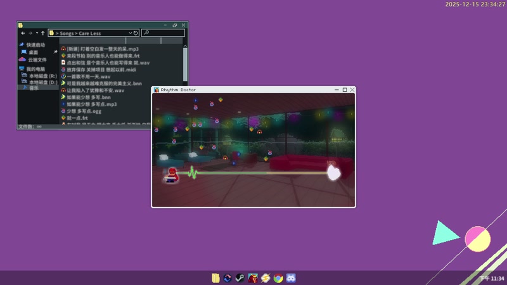This screenshot has width=507, height=285.
Task: Click the heartbeat pulse on the row
Action: (x=193, y=172)
